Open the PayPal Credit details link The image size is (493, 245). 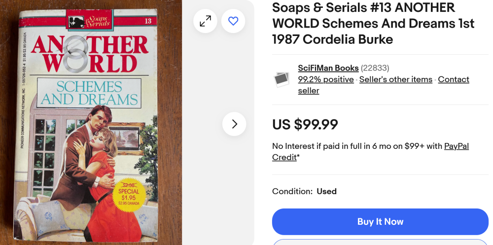pyautogui.click(x=457, y=146)
